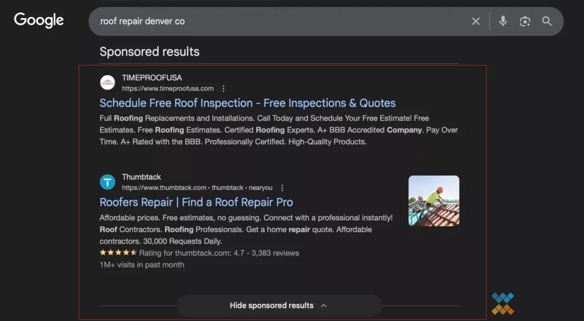
Task: Click the Rating for thumbtack.com 4.7 text
Action: 219,253
